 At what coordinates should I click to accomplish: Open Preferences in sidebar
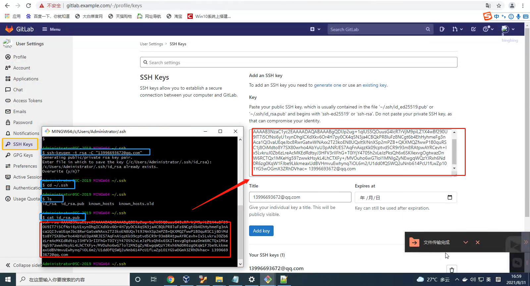click(x=25, y=166)
